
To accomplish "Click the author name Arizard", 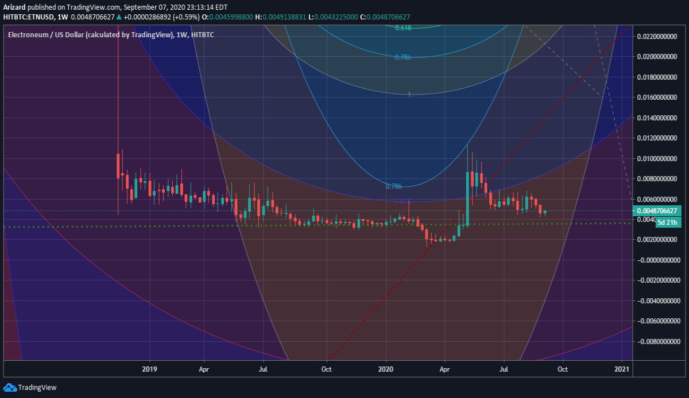I will 15,7.
